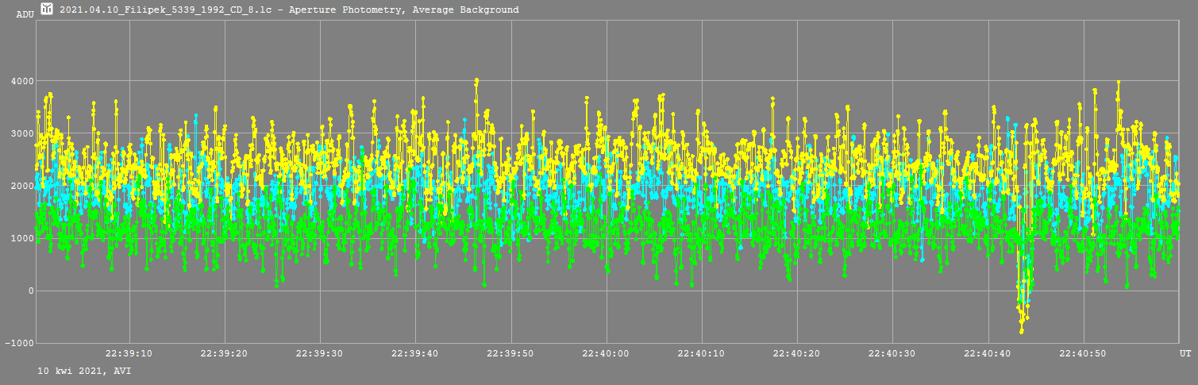1198x385 pixels.
Task: Click the 22:39:30 time label
Action: (x=320, y=353)
